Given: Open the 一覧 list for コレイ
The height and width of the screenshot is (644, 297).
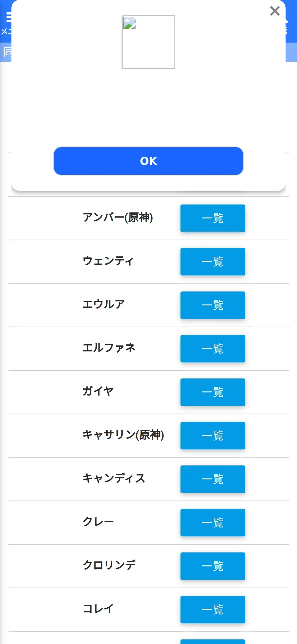Looking at the screenshot, I should click(213, 610).
